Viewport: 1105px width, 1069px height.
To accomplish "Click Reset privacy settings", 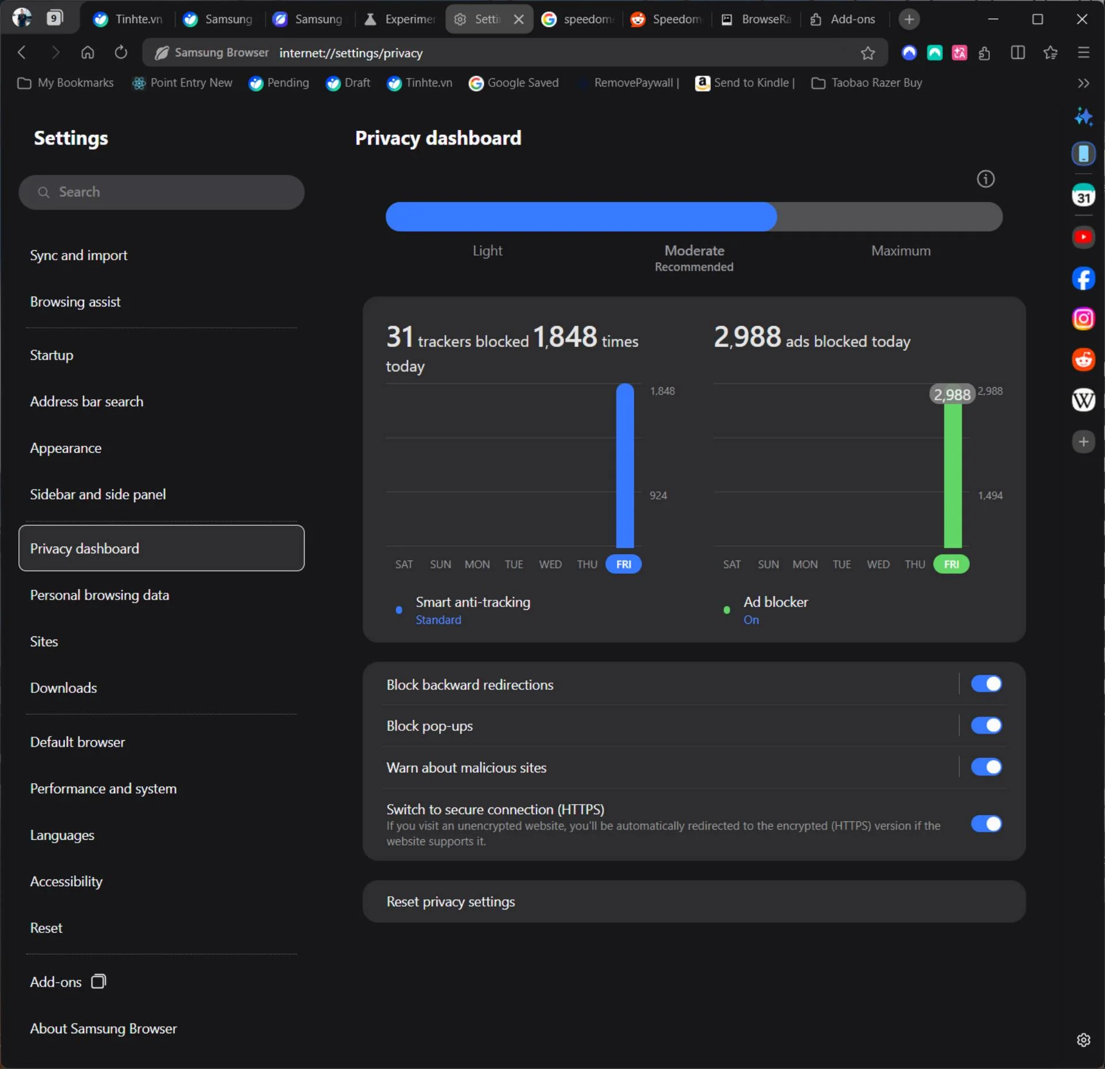I will click(x=451, y=901).
